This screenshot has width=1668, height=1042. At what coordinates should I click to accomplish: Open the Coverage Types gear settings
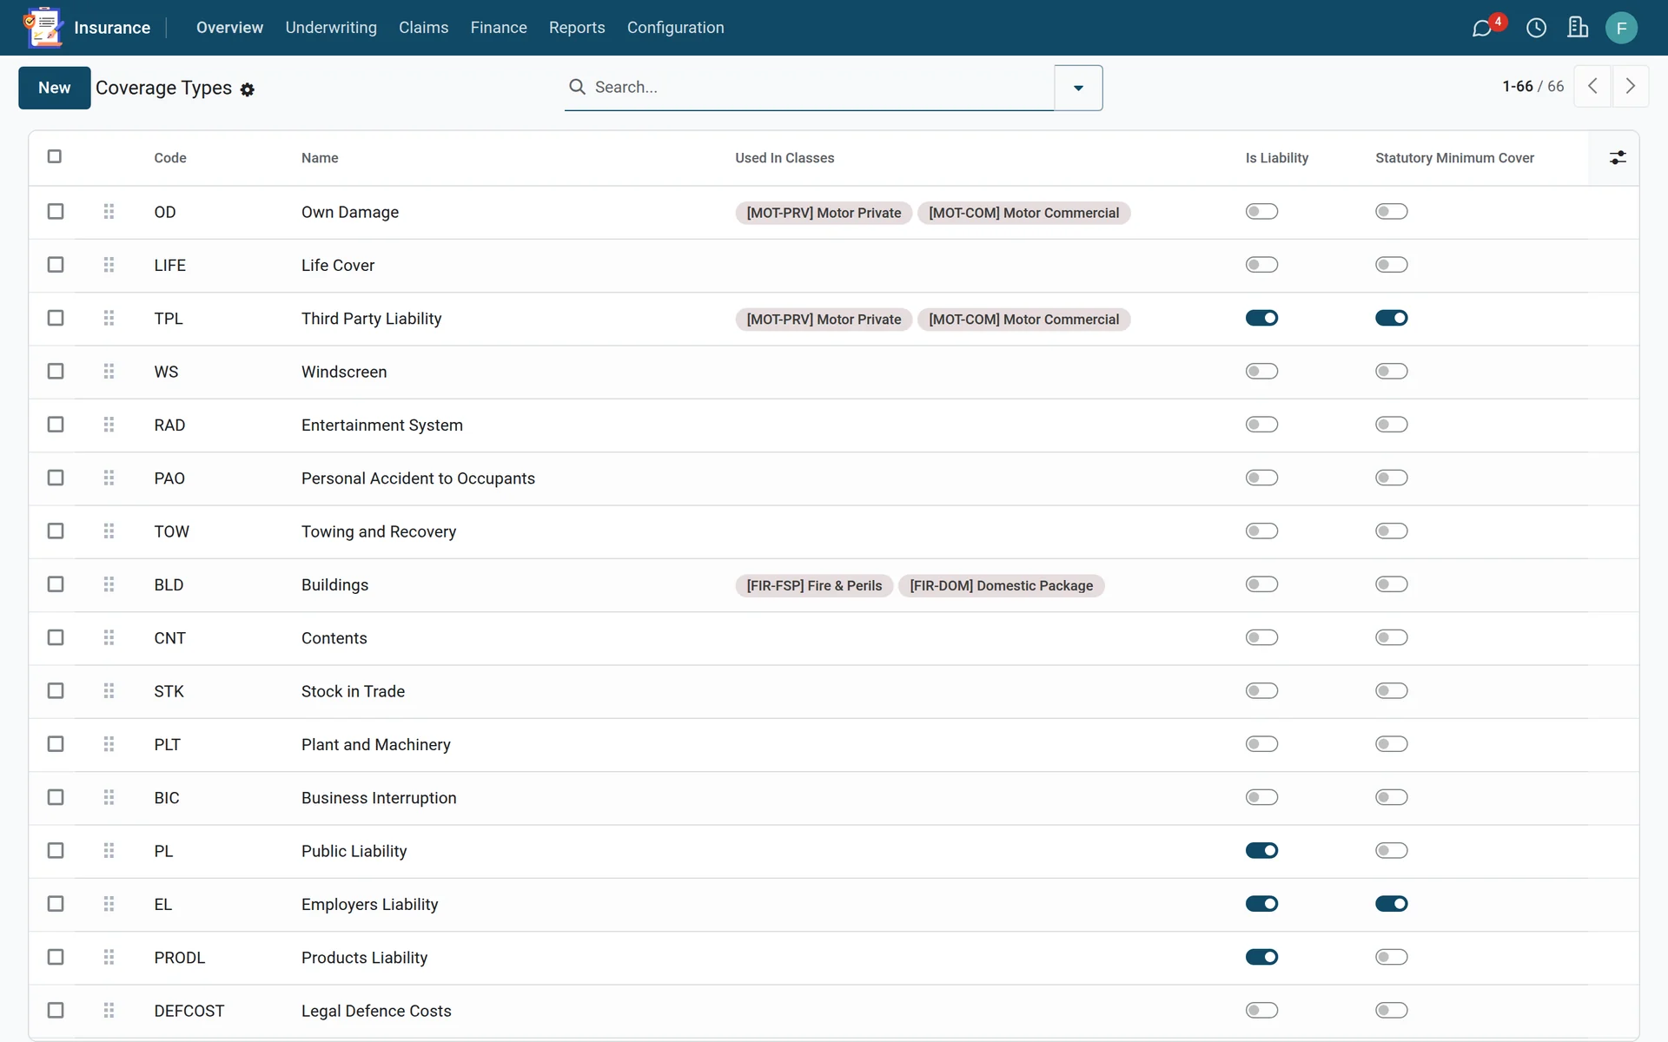248,89
